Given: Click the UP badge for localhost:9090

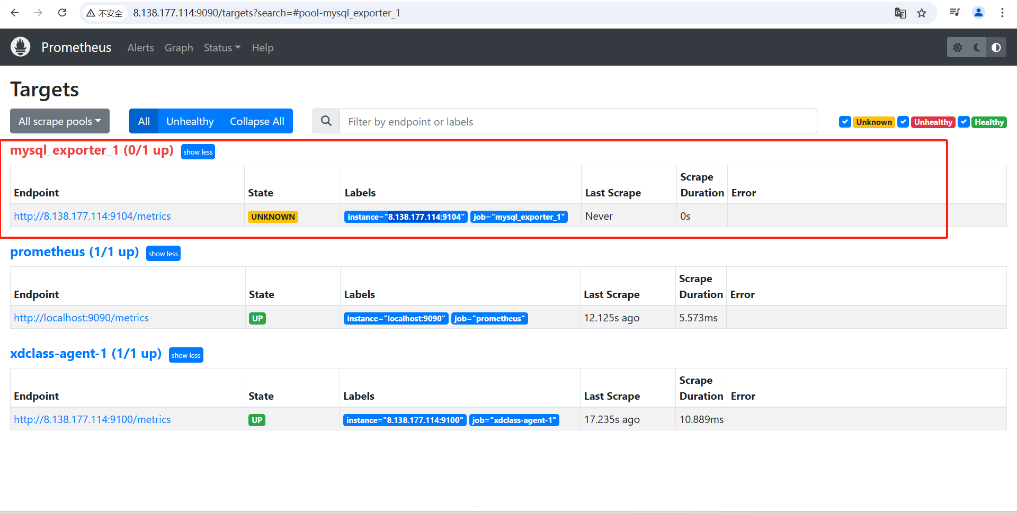Looking at the screenshot, I should tap(257, 318).
